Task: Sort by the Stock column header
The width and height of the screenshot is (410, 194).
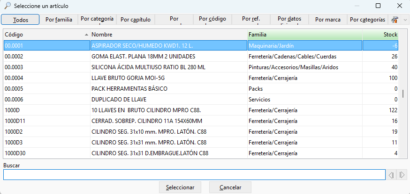Action: point(380,35)
